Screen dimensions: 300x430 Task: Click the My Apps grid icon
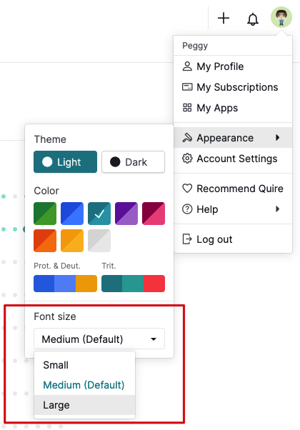pyautogui.click(x=187, y=108)
